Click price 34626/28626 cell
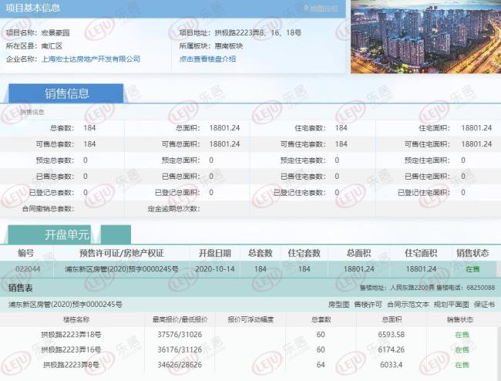This screenshot has width=501, height=381. pyautogui.click(x=180, y=365)
